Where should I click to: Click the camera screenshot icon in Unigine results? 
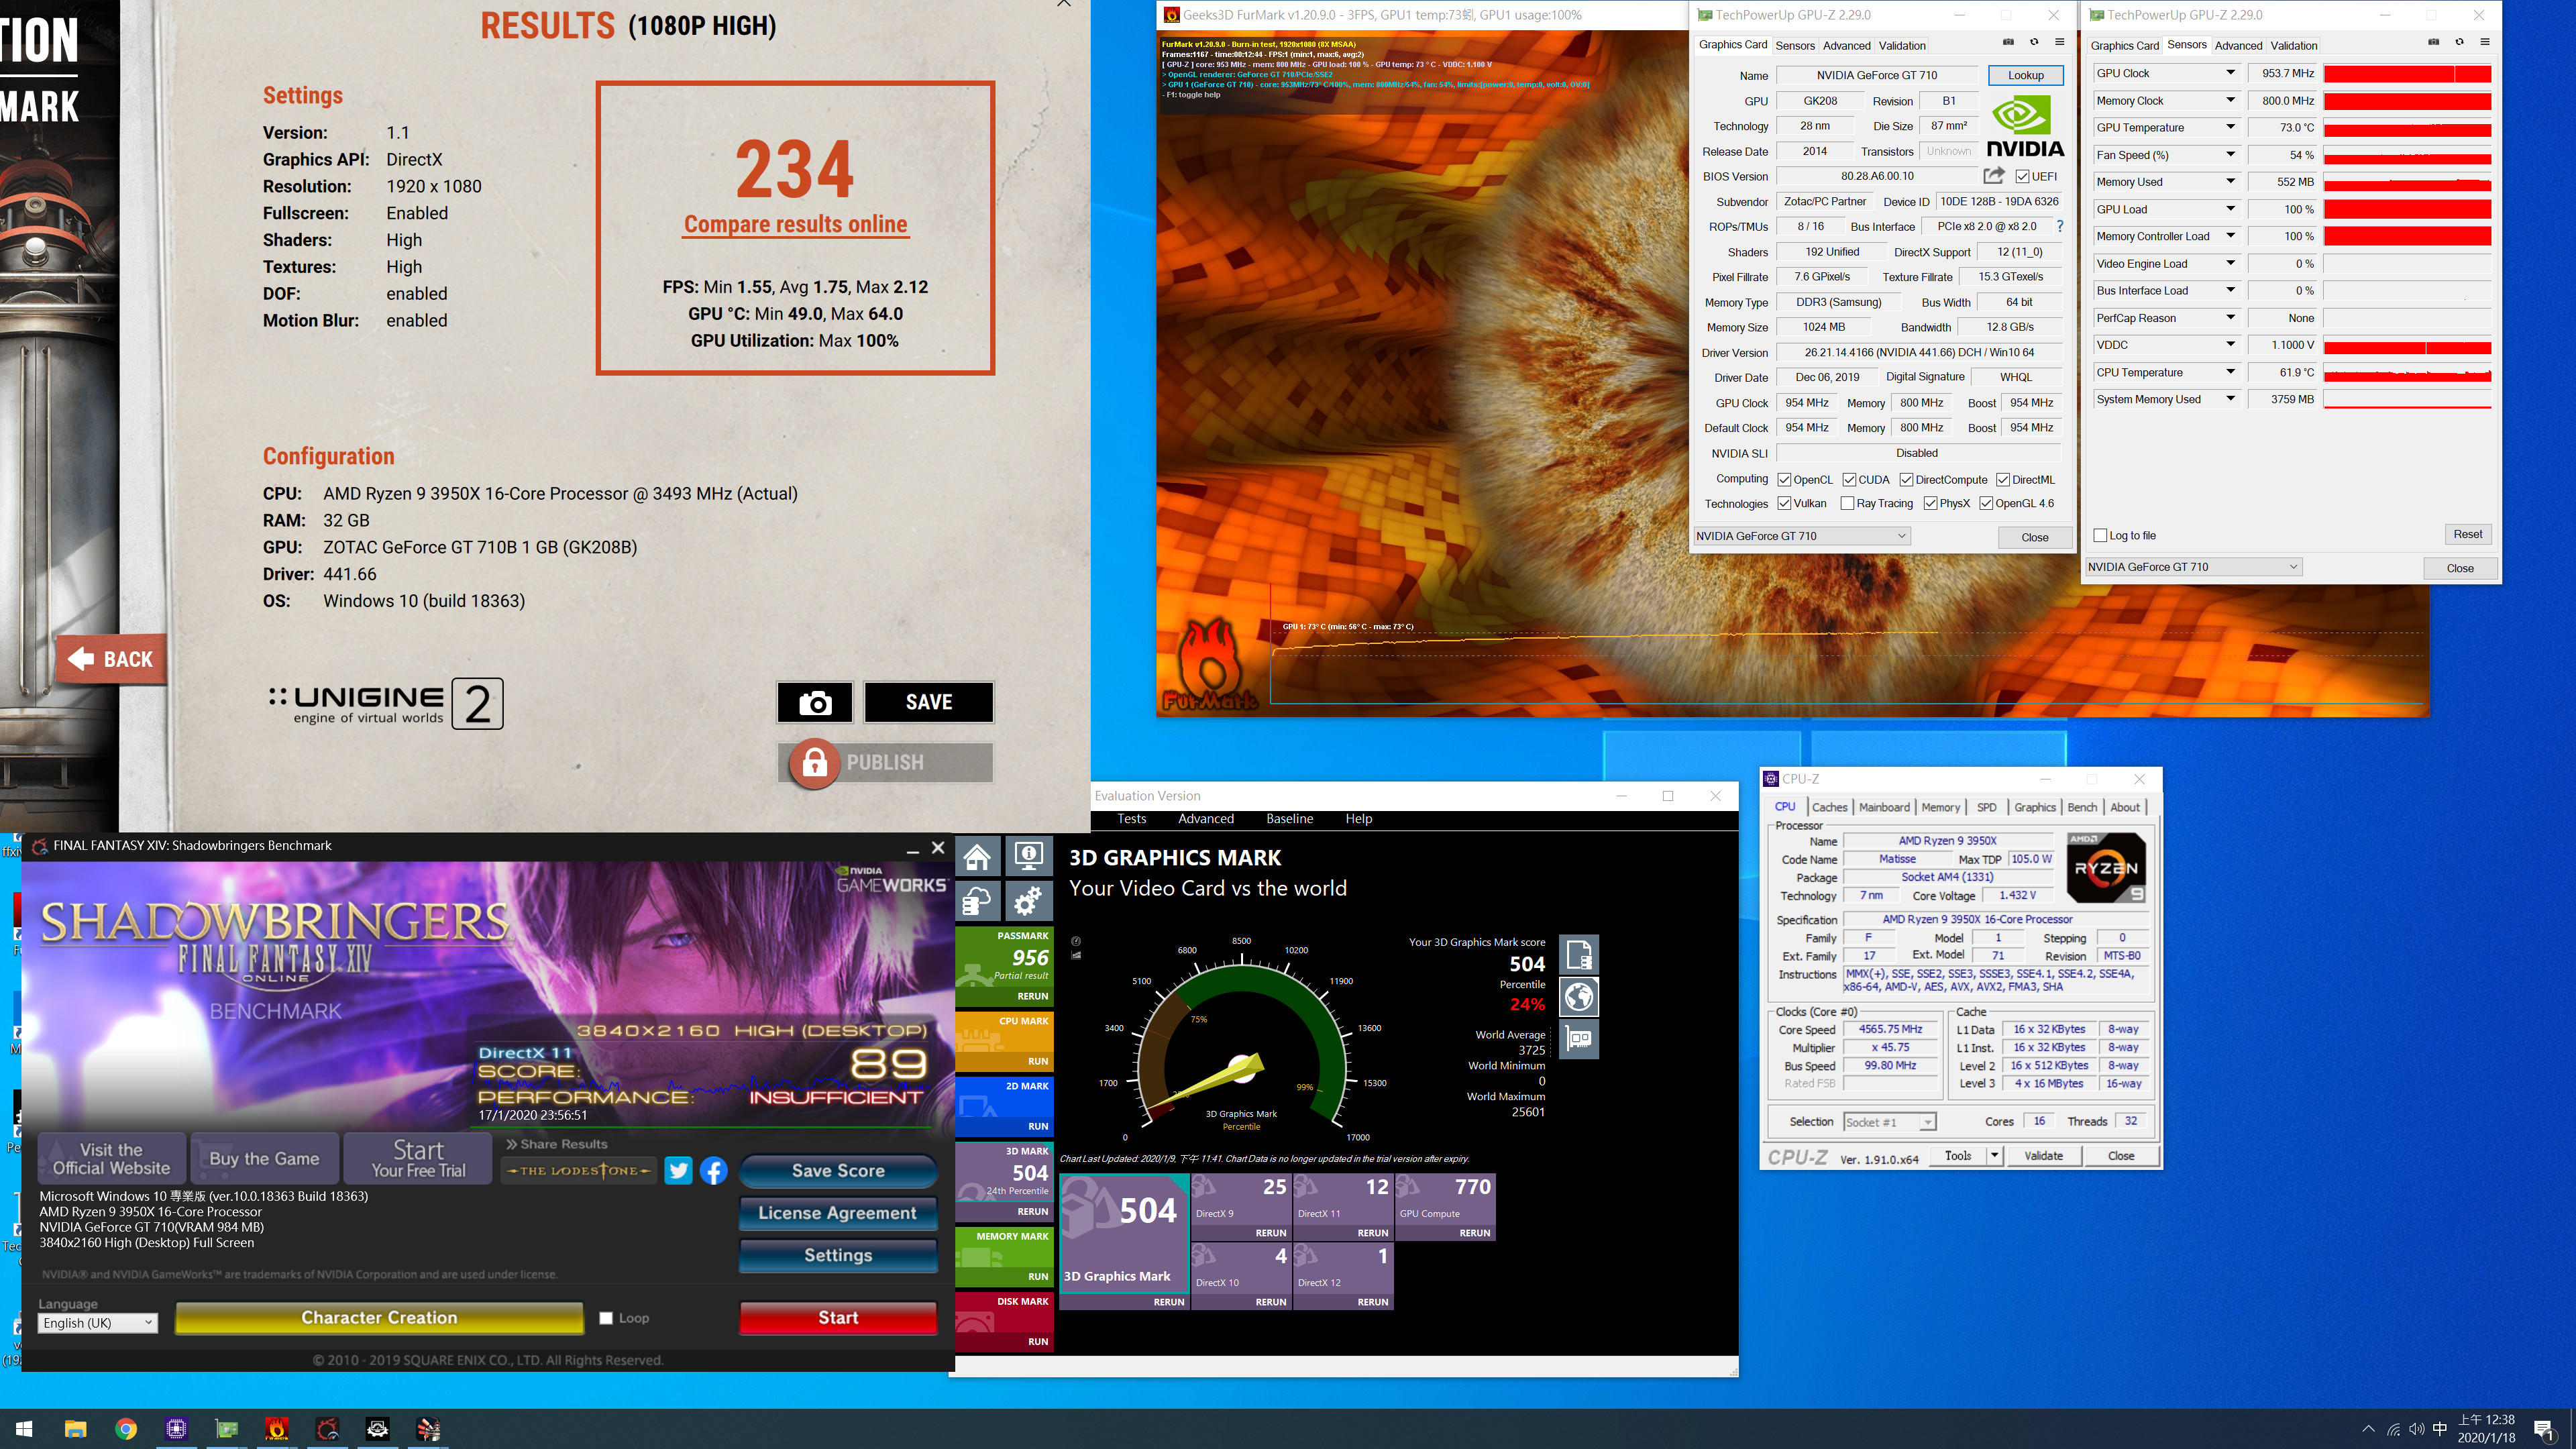[815, 702]
